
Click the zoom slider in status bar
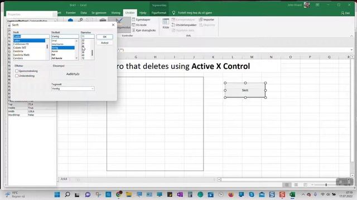326,185
